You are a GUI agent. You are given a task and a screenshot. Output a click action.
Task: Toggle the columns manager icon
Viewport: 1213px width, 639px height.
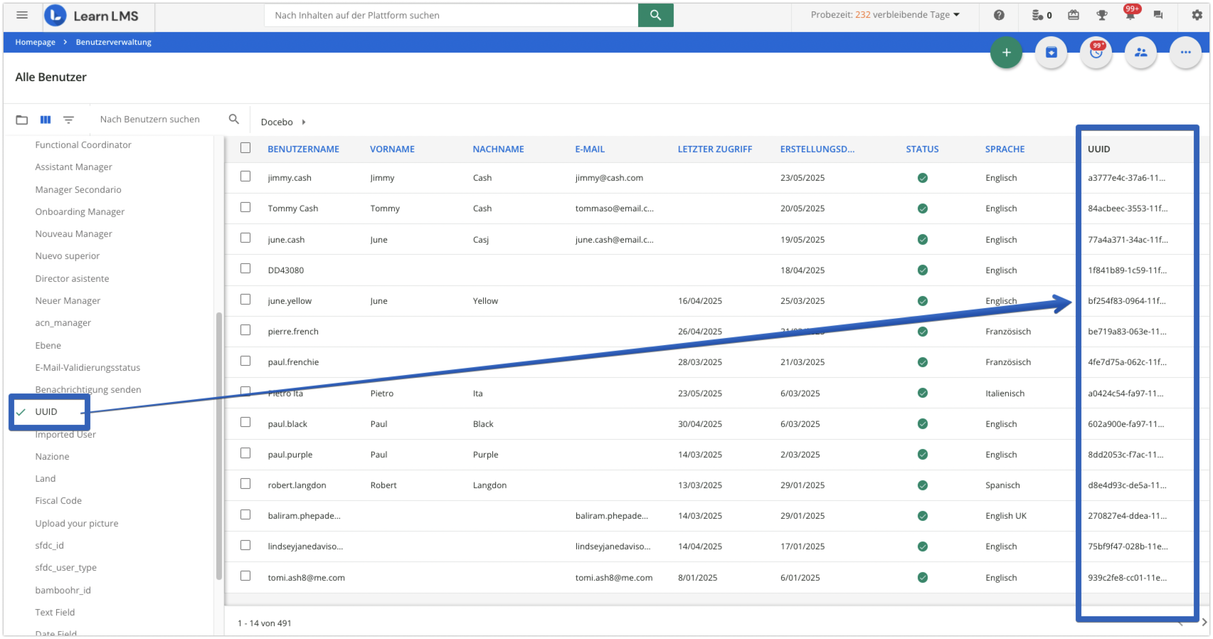pos(45,120)
